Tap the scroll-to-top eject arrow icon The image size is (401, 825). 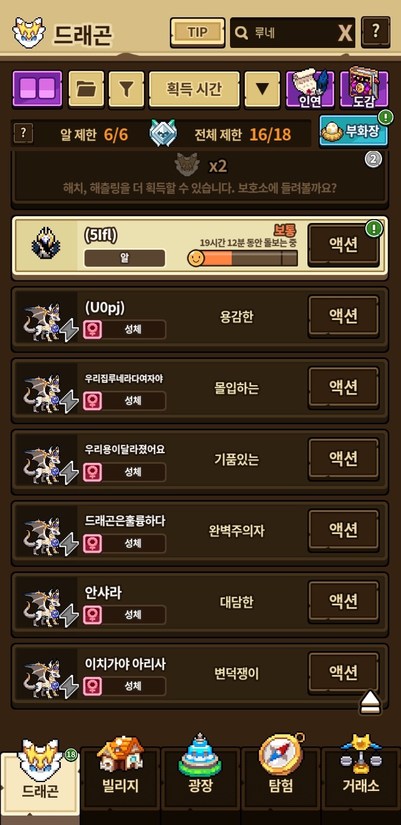[370, 702]
